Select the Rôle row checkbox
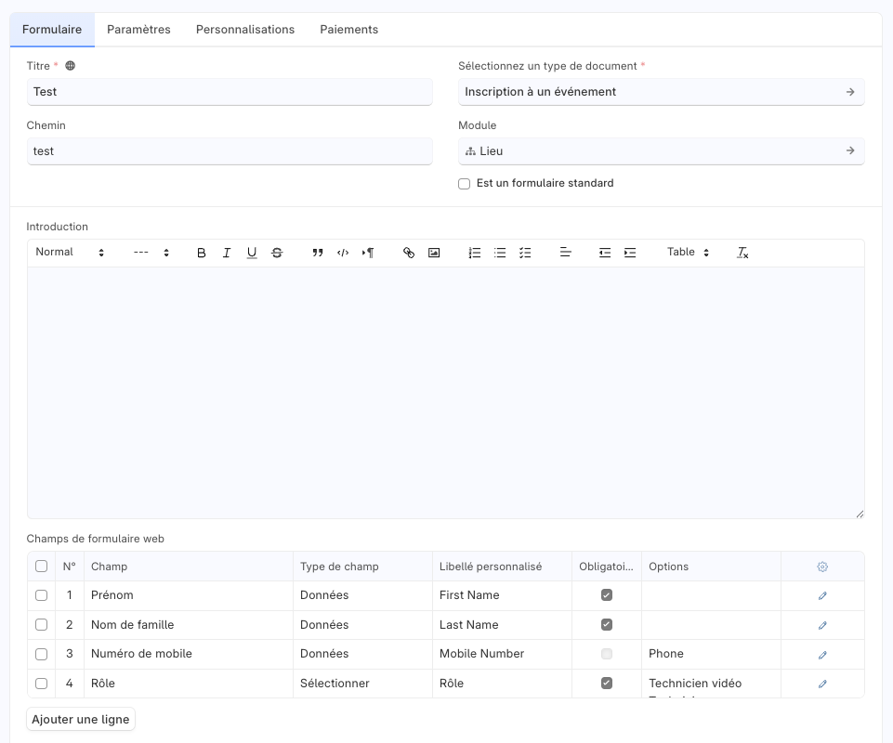Image resolution: width=893 pixels, height=743 pixels. click(x=41, y=684)
